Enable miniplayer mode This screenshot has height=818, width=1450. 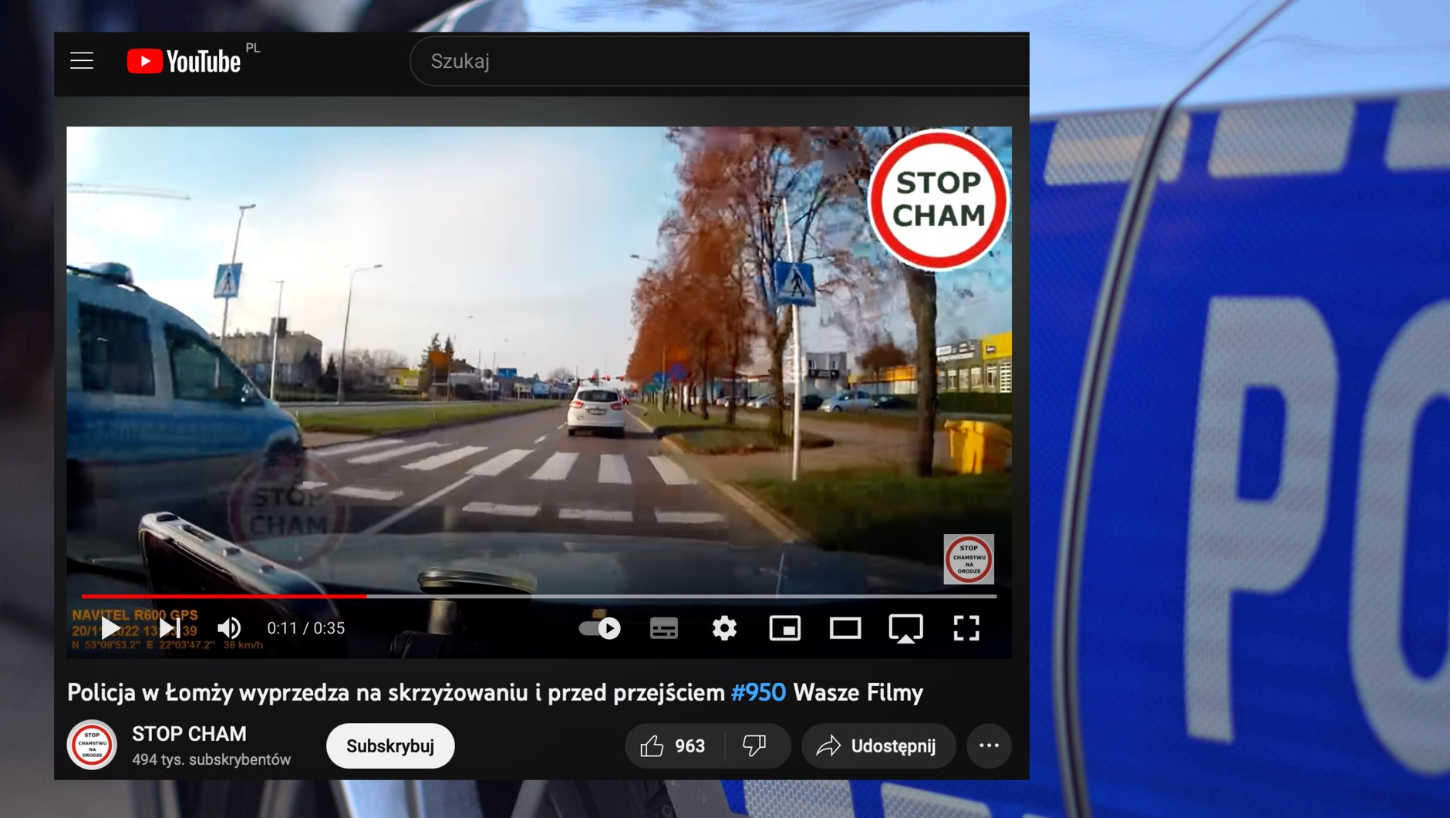[x=784, y=628]
